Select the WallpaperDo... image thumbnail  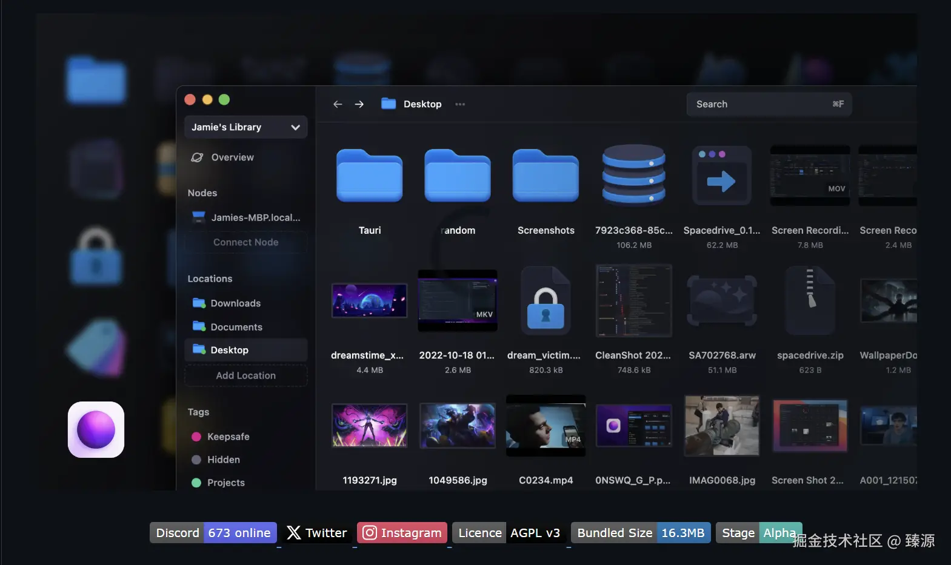click(x=889, y=301)
